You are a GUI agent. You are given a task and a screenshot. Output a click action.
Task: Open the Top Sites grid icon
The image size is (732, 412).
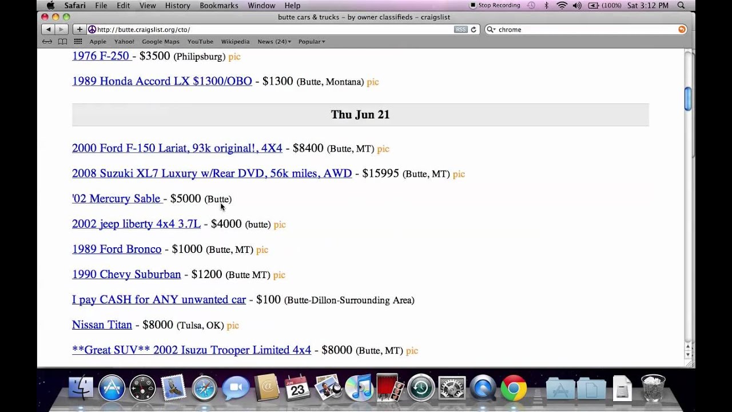(78, 41)
